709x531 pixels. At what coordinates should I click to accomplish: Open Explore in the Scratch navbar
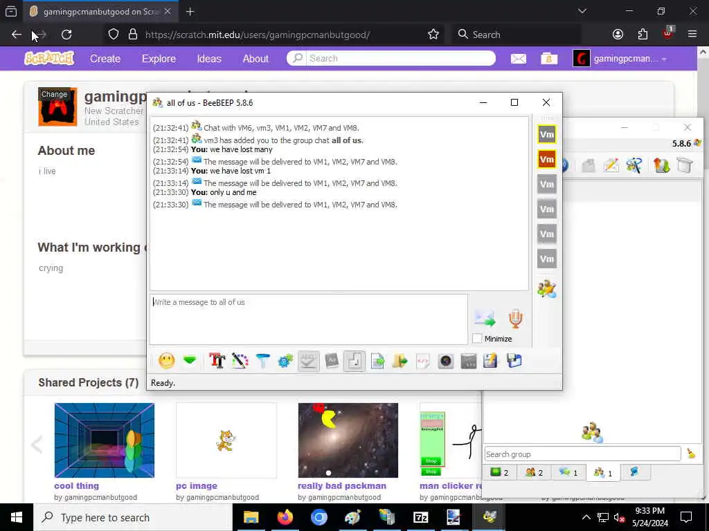click(x=159, y=59)
